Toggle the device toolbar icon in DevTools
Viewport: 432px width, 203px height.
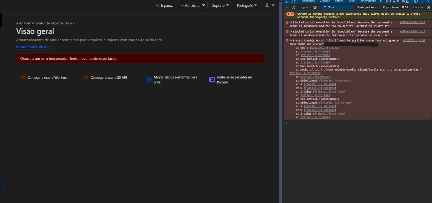(294, 1)
